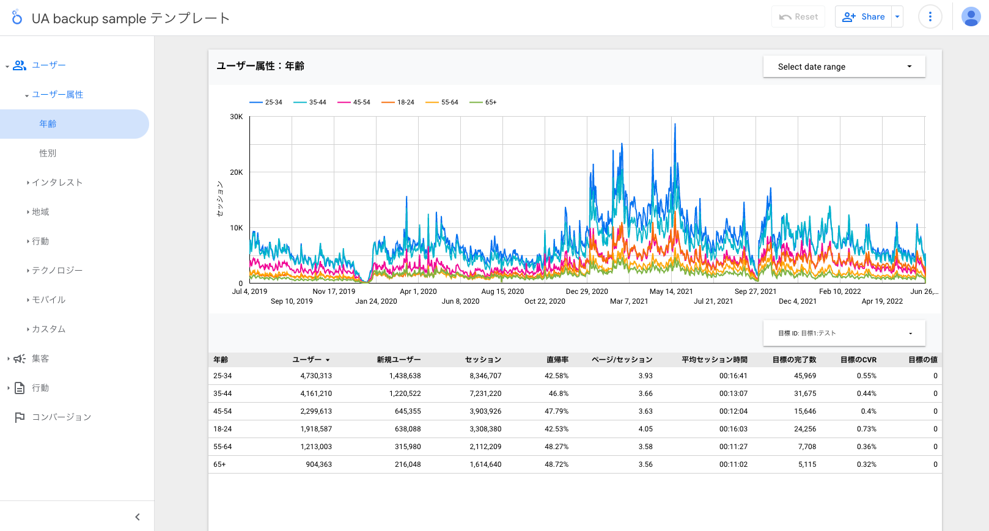Click the コンバージョン flag icon
The height and width of the screenshot is (531, 989).
click(20, 417)
